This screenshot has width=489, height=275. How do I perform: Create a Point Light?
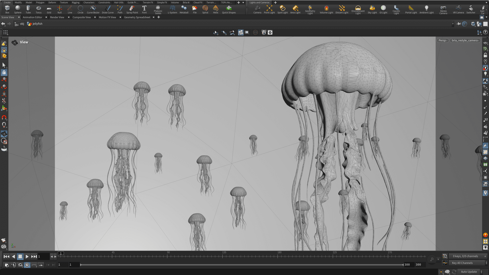[269, 9]
